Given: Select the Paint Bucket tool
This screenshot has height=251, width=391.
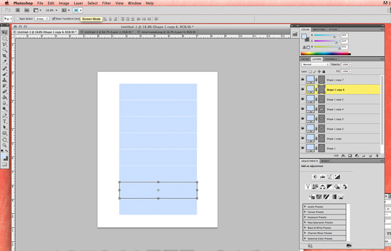Looking at the screenshot, I should pyautogui.click(x=5, y=97).
